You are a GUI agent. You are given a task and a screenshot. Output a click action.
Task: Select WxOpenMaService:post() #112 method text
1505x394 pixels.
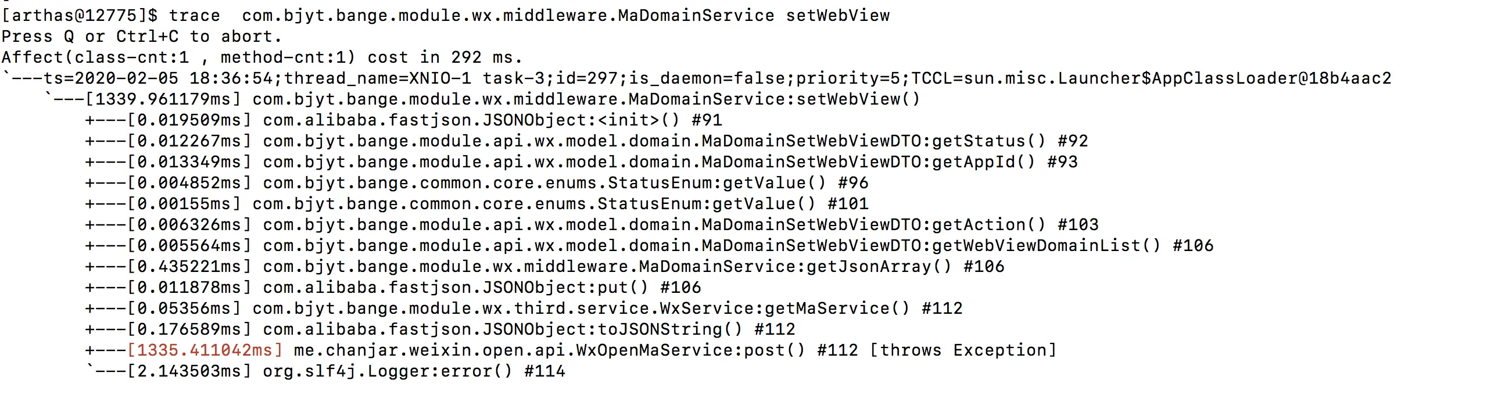click(x=576, y=351)
